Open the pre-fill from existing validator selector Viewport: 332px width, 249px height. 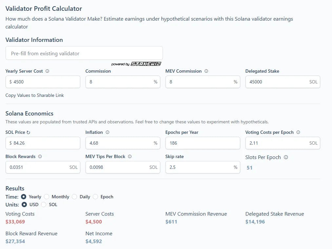coord(84,53)
